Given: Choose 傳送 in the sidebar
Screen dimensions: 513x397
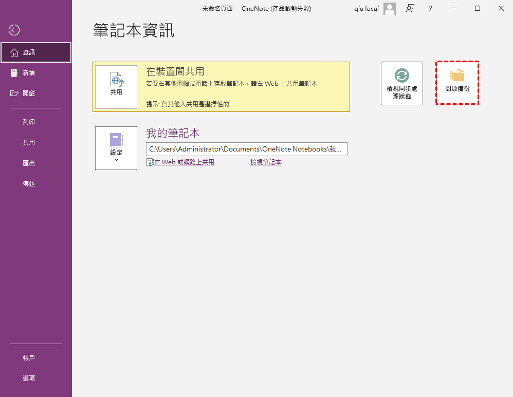Looking at the screenshot, I should 36,184.
